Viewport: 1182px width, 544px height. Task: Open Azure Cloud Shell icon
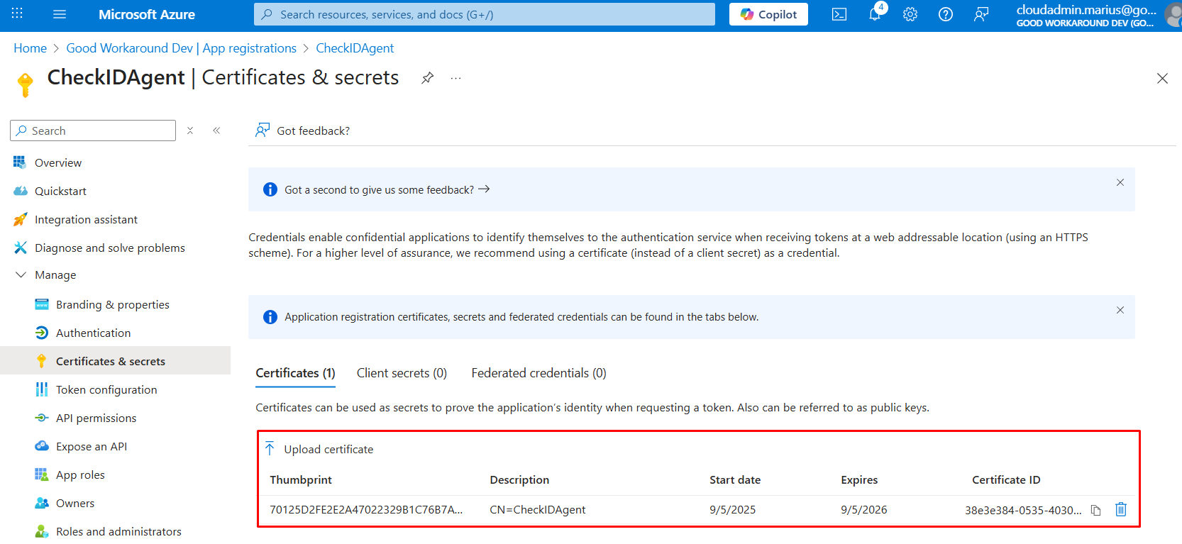coord(839,14)
